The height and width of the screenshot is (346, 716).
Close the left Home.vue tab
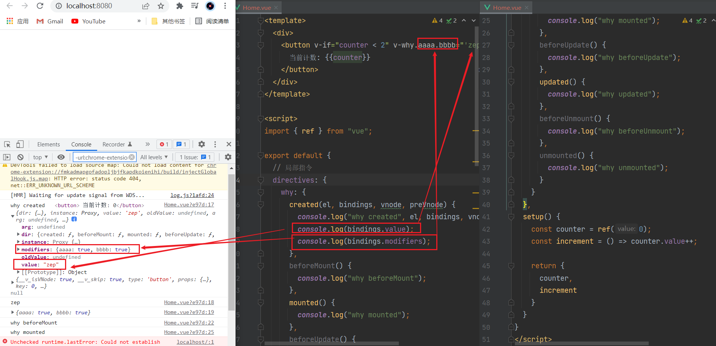pos(276,8)
